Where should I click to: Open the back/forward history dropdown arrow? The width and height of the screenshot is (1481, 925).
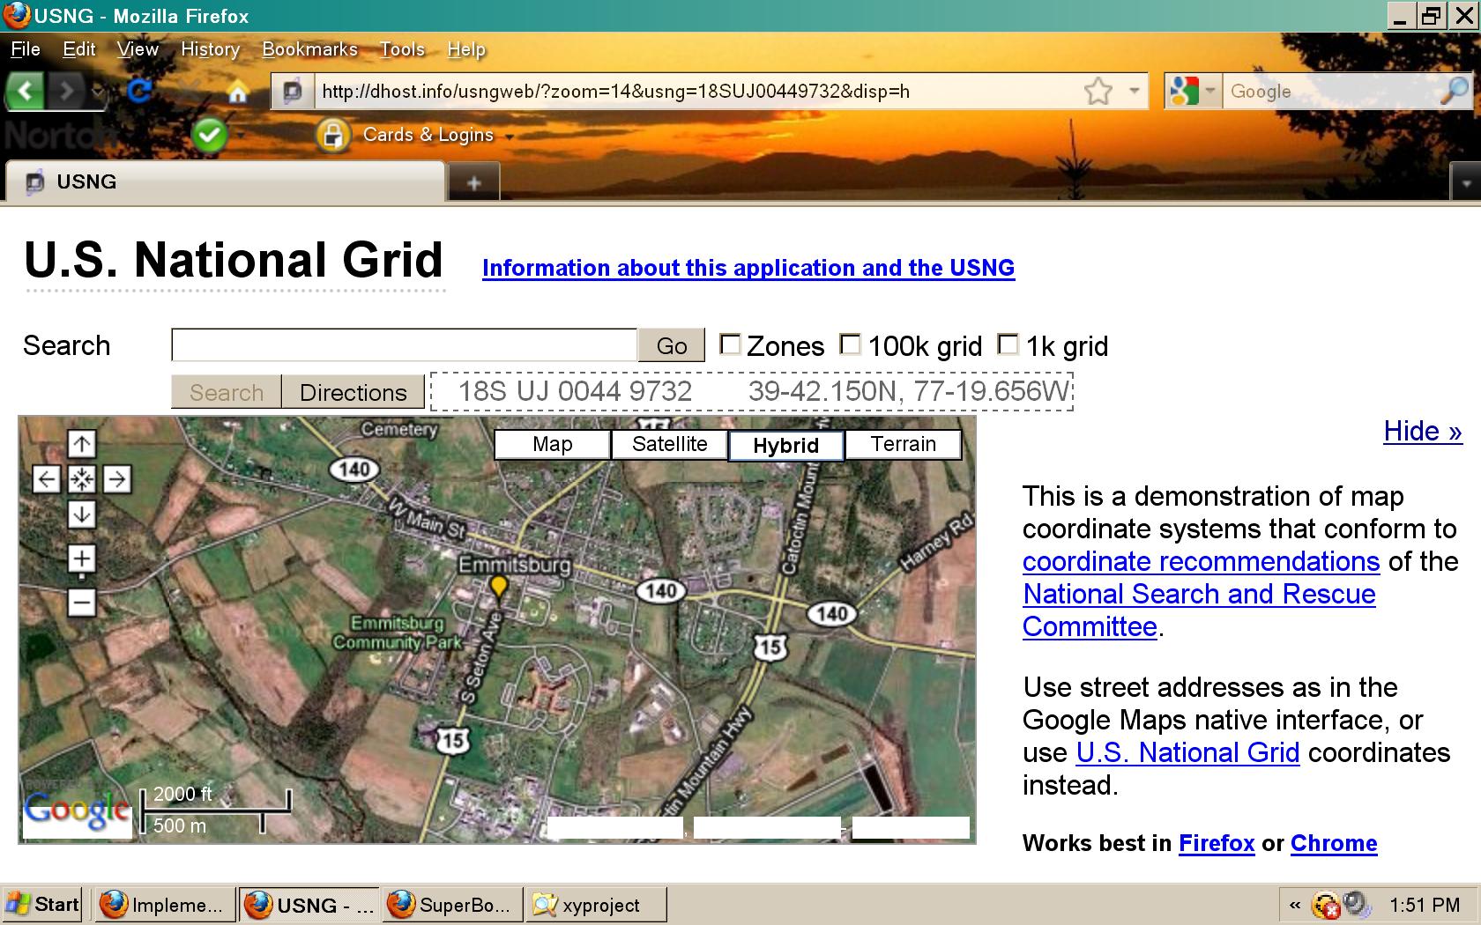[x=97, y=91]
